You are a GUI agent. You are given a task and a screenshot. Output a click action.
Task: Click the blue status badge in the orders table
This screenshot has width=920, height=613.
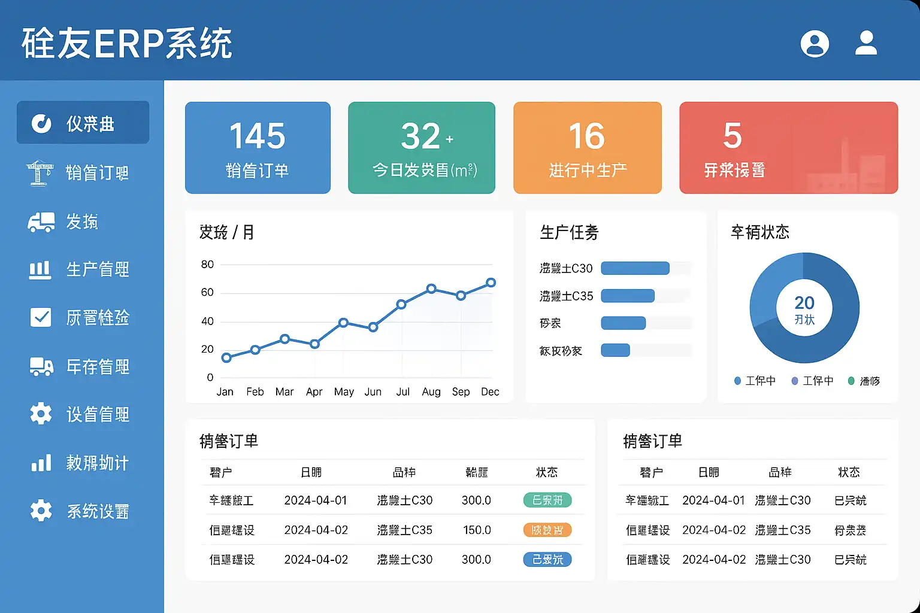click(547, 559)
